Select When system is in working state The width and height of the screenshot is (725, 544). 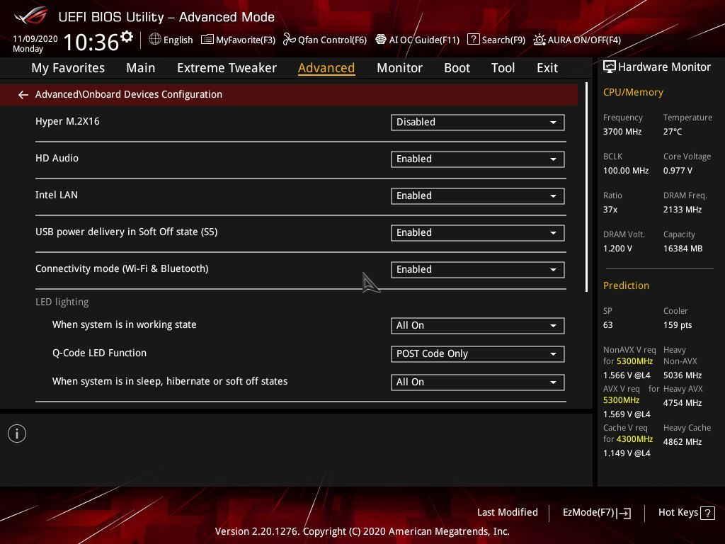click(x=124, y=324)
